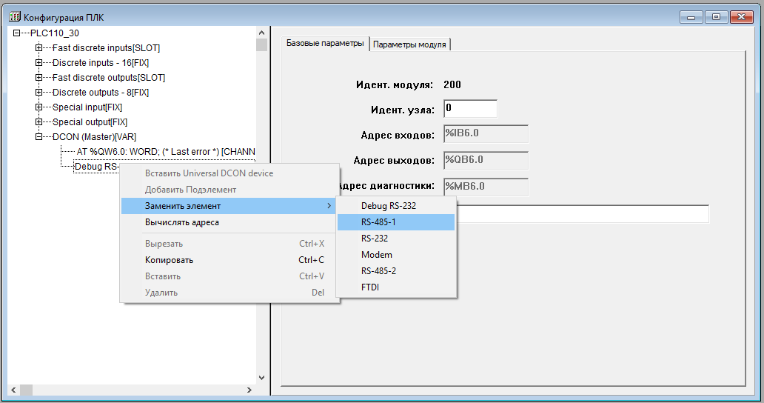Click the PLC configuration window title icon
The width and height of the screenshot is (764, 403).
coord(14,16)
